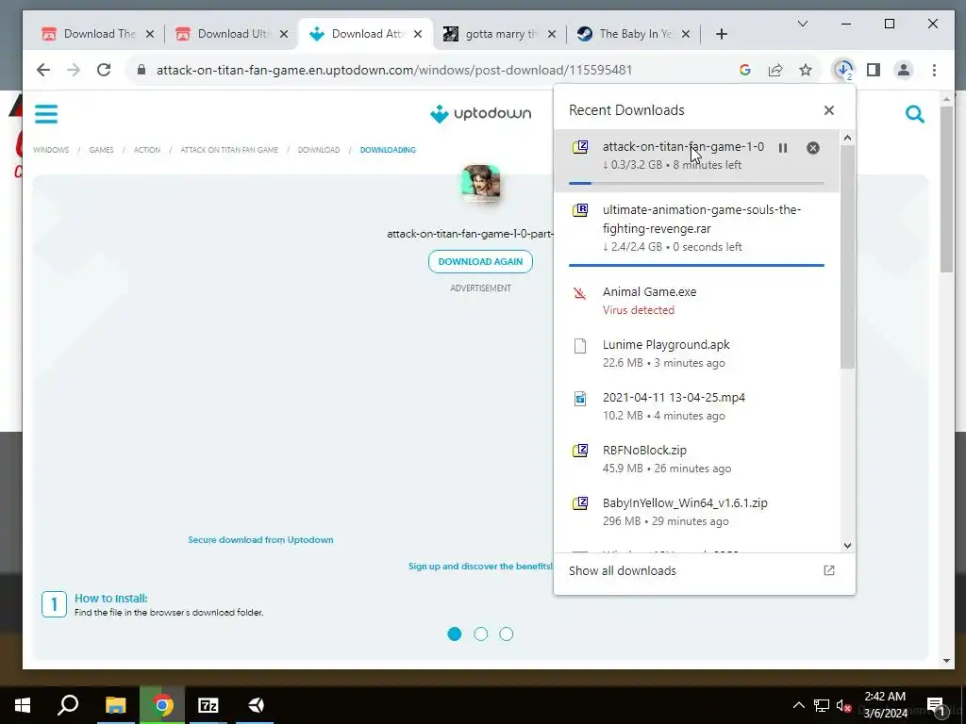Open Secure download from Uptodown link
The height and width of the screenshot is (724, 966).
click(x=260, y=540)
